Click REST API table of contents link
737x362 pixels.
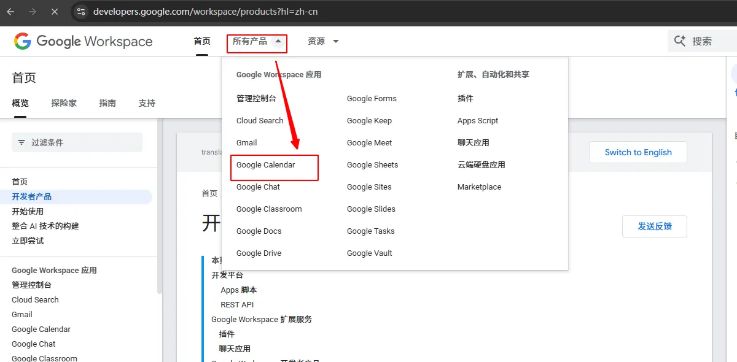[237, 304]
